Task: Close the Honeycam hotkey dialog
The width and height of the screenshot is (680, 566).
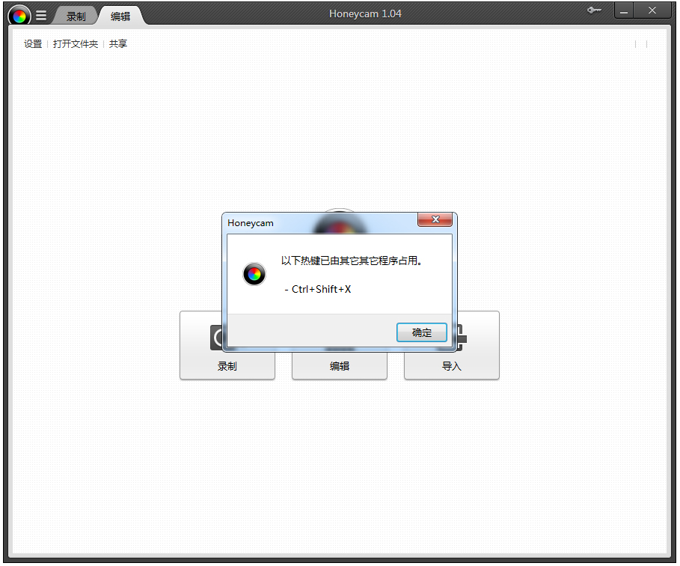Action: (x=435, y=219)
